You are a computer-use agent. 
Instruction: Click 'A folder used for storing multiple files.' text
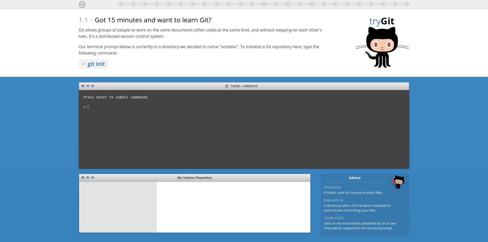tap(353, 193)
